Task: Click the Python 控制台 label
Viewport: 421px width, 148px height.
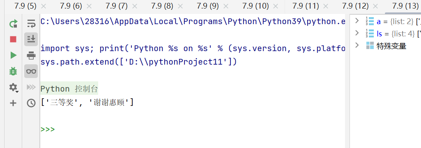Action: coord(69,88)
